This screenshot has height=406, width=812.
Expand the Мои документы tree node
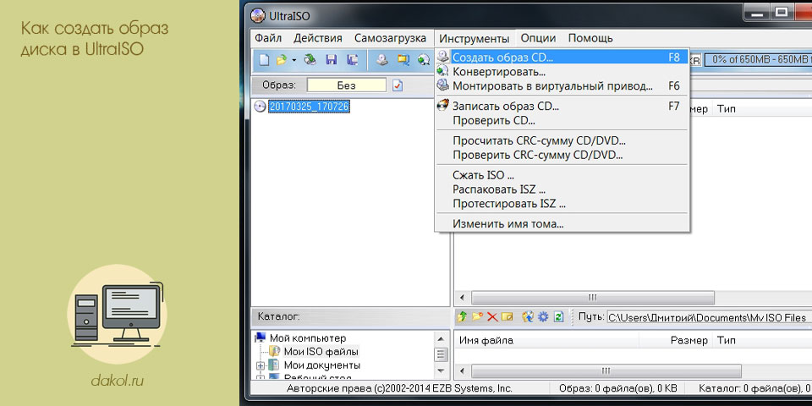(x=261, y=365)
